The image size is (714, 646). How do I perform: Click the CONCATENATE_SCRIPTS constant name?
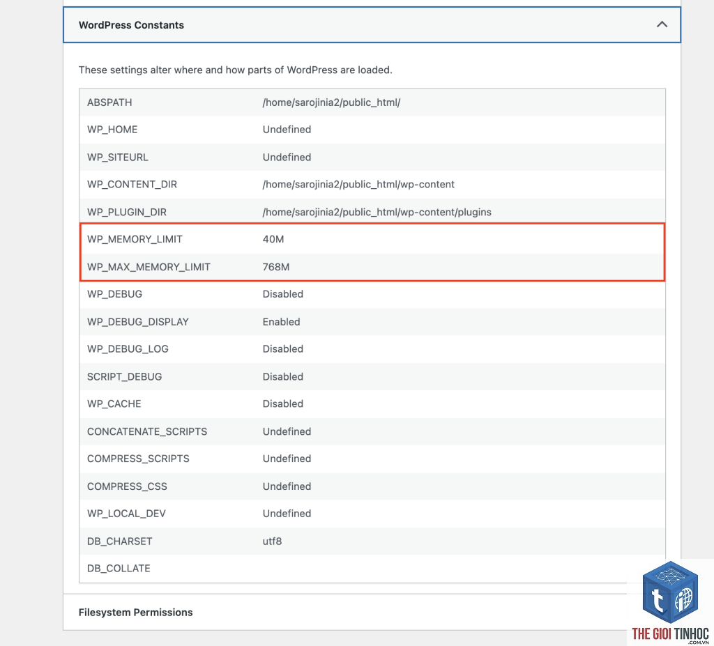click(x=147, y=431)
